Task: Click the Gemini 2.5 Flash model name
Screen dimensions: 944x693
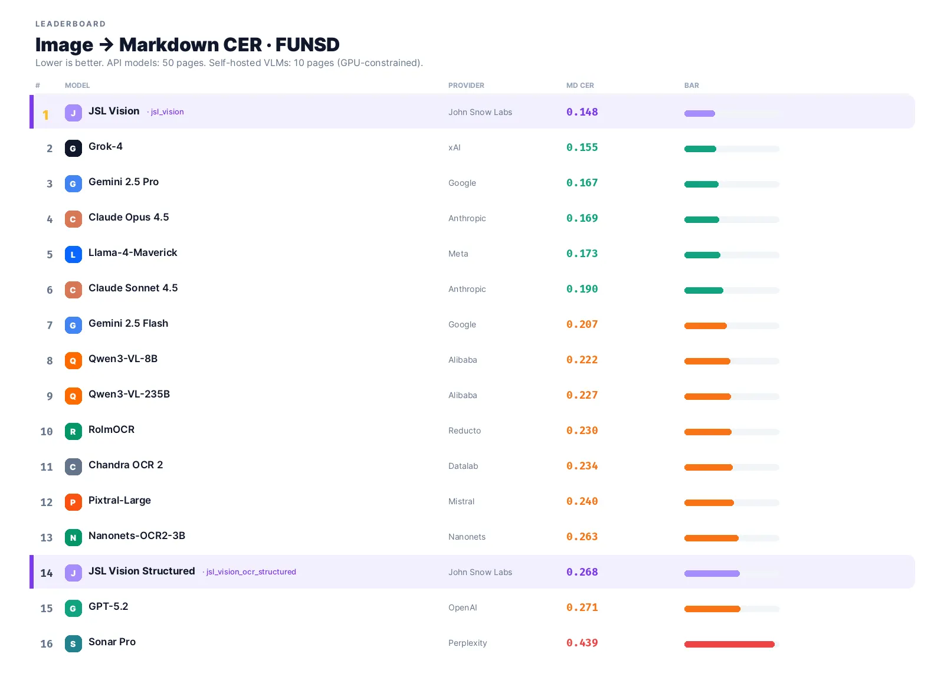Action: coord(128,323)
